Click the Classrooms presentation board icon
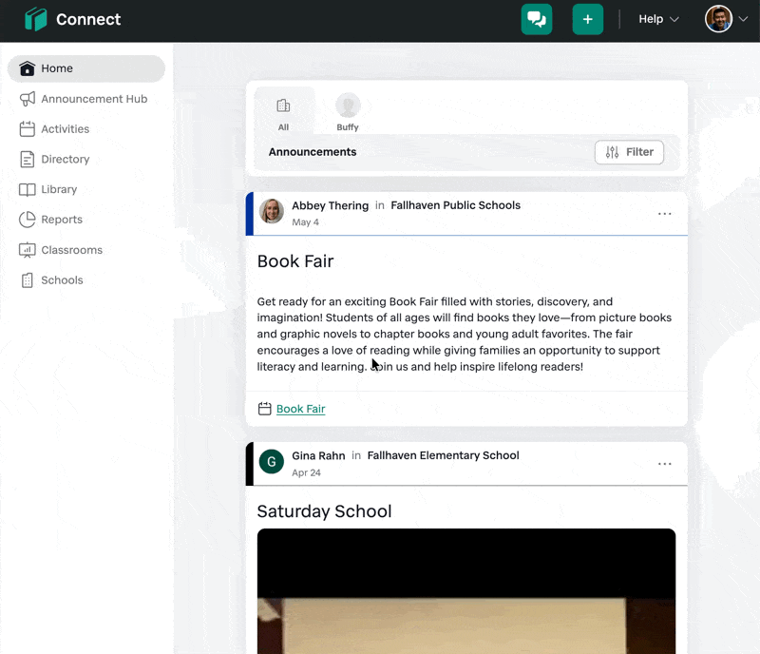760x654 pixels. (28, 250)
